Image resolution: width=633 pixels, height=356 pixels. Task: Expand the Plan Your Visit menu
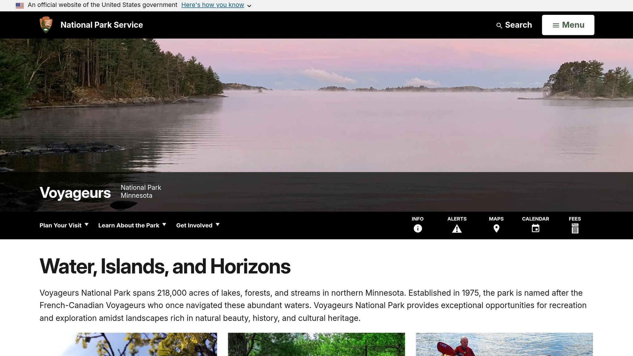point(64,225)
